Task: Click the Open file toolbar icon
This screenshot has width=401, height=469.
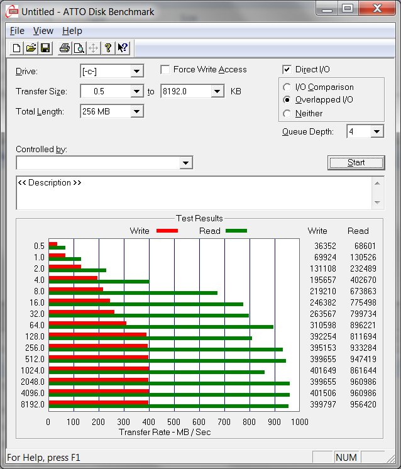Action: [x=31, y=48]
